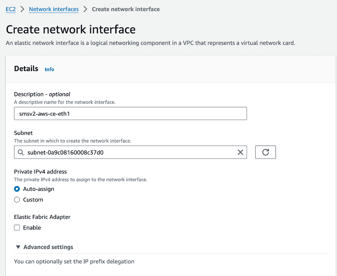Image resolution: width=337 pixels, height=276 pixels.
Task: Click the IP prefix delegation hint text
Action: 74,262
